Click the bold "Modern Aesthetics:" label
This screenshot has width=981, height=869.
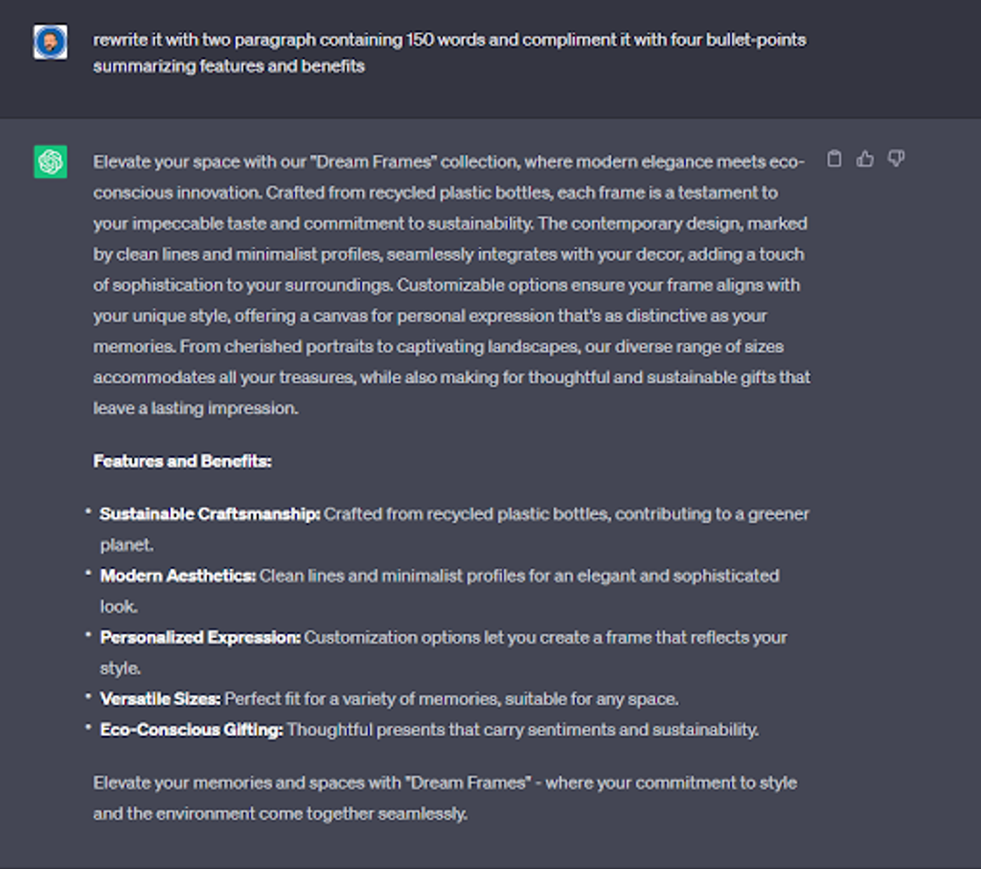coord(178,576)
